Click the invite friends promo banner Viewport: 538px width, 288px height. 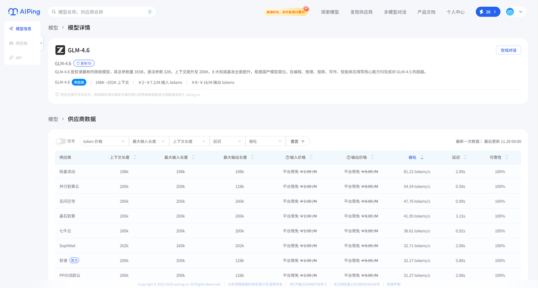coord(286,12)
